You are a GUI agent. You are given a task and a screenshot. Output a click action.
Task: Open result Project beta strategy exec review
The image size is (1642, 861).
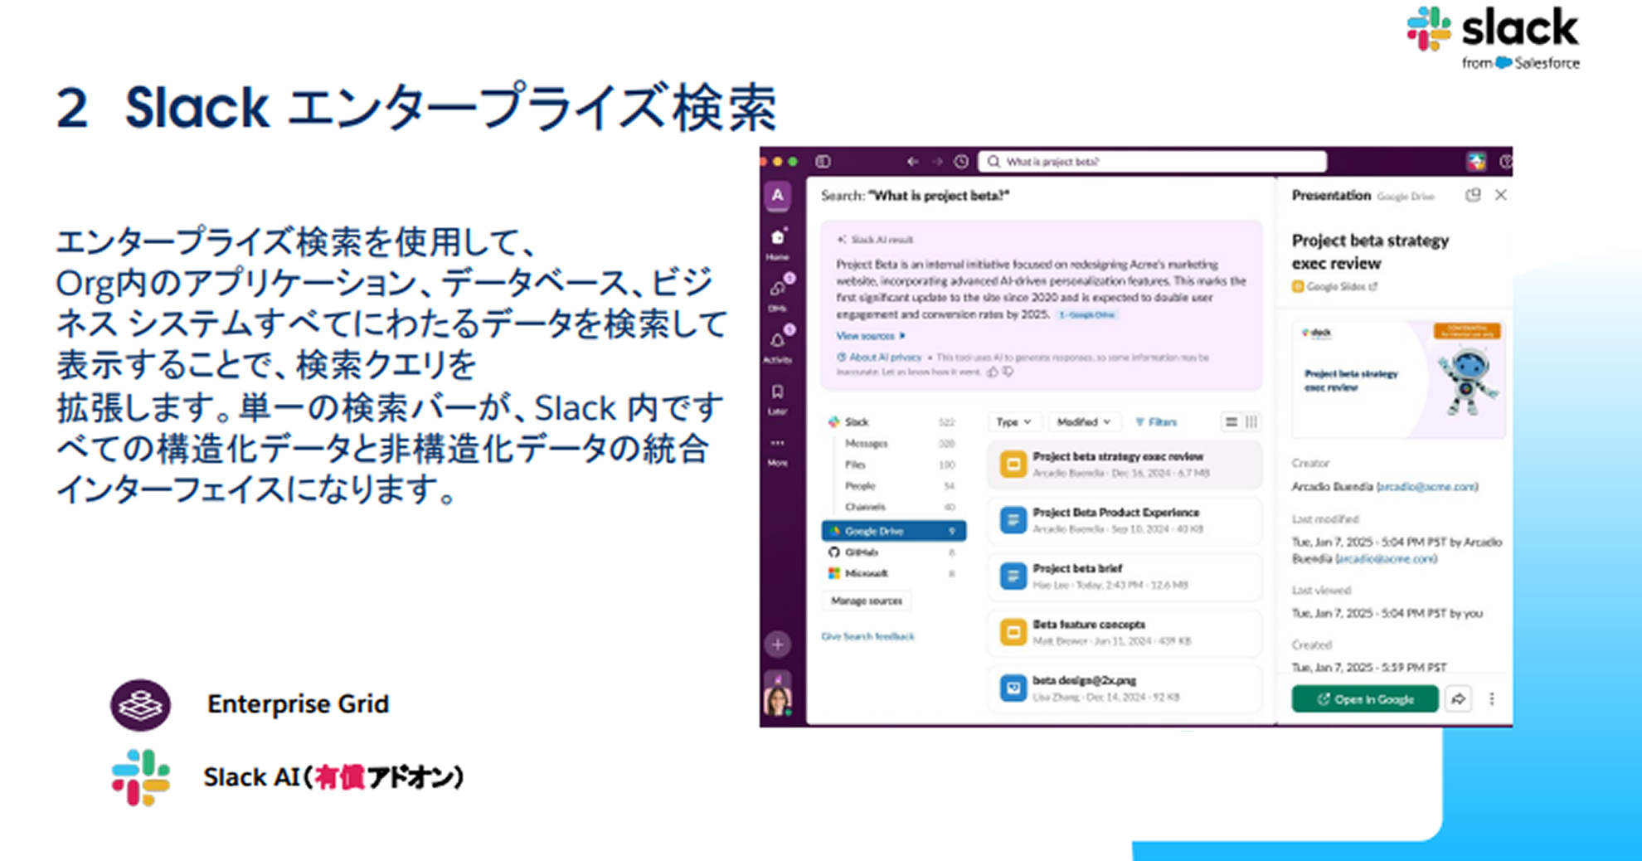(x=1124, y=465)
